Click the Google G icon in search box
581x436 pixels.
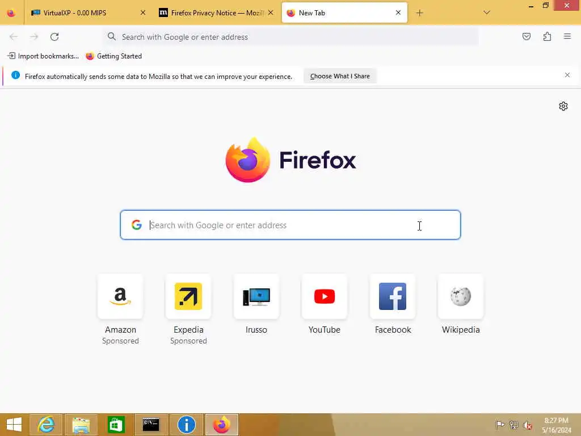coord(136,225)
